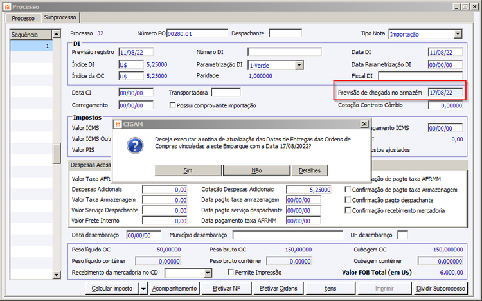Click the Dividir Subprocesso button
The image size is (482, 301).
click(x=440, y=289)
